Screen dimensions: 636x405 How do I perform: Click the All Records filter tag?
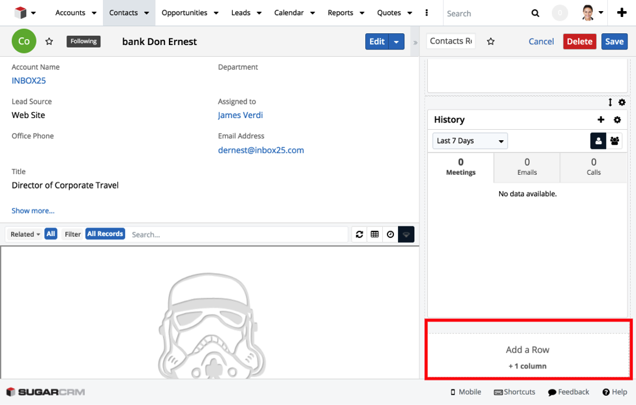(105, 234)
